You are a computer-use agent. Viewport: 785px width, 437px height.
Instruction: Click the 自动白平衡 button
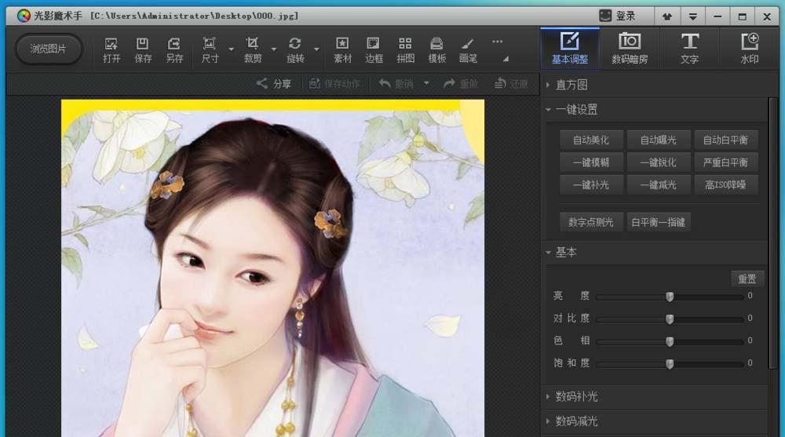point(725,140)
